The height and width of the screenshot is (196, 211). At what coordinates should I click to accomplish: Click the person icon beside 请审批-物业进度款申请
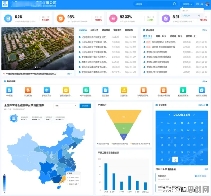144,67
